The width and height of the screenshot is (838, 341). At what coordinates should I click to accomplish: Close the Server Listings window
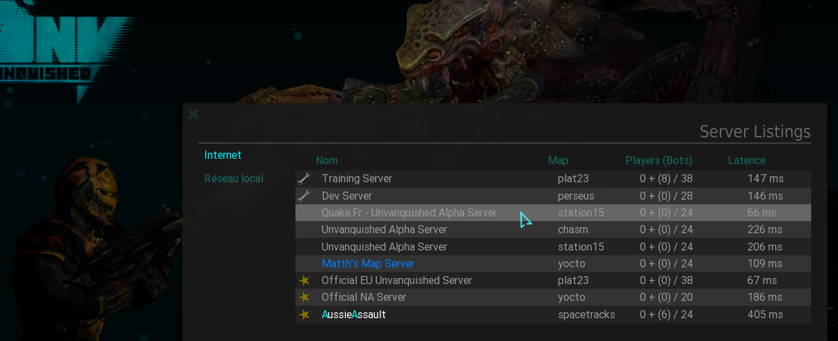(193, 114)
